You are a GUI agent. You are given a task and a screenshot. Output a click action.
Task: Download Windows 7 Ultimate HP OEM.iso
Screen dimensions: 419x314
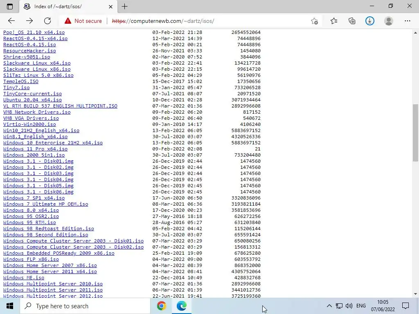click(x=46, y=204)
